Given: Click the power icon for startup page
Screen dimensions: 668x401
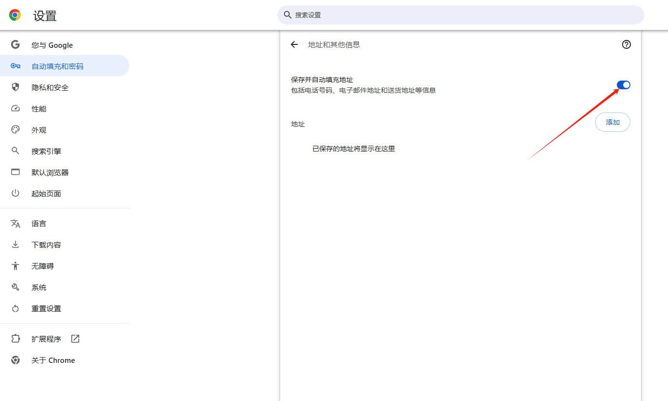Looking at the screenshot, I should tap(15, 194).
